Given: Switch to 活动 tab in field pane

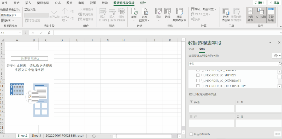Looking at the screenshot, I should (x=191, y=49).
